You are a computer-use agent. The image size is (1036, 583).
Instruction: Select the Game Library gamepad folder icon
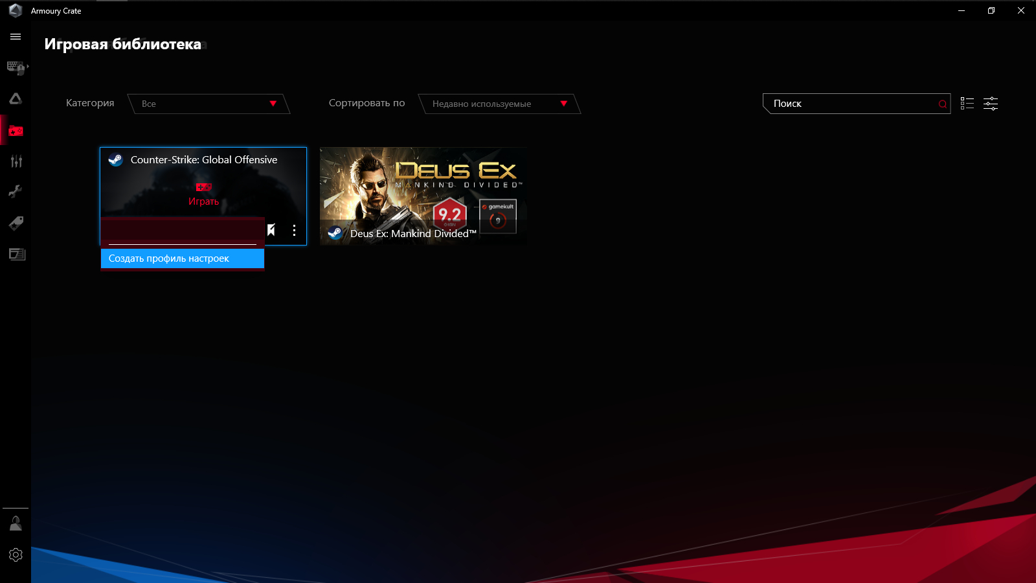tap(16, 131)
